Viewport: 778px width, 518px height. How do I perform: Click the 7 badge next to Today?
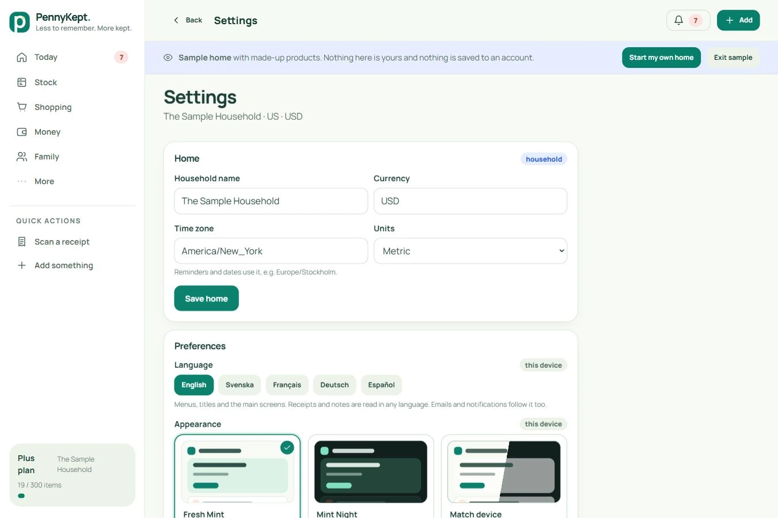click(121, 57)
